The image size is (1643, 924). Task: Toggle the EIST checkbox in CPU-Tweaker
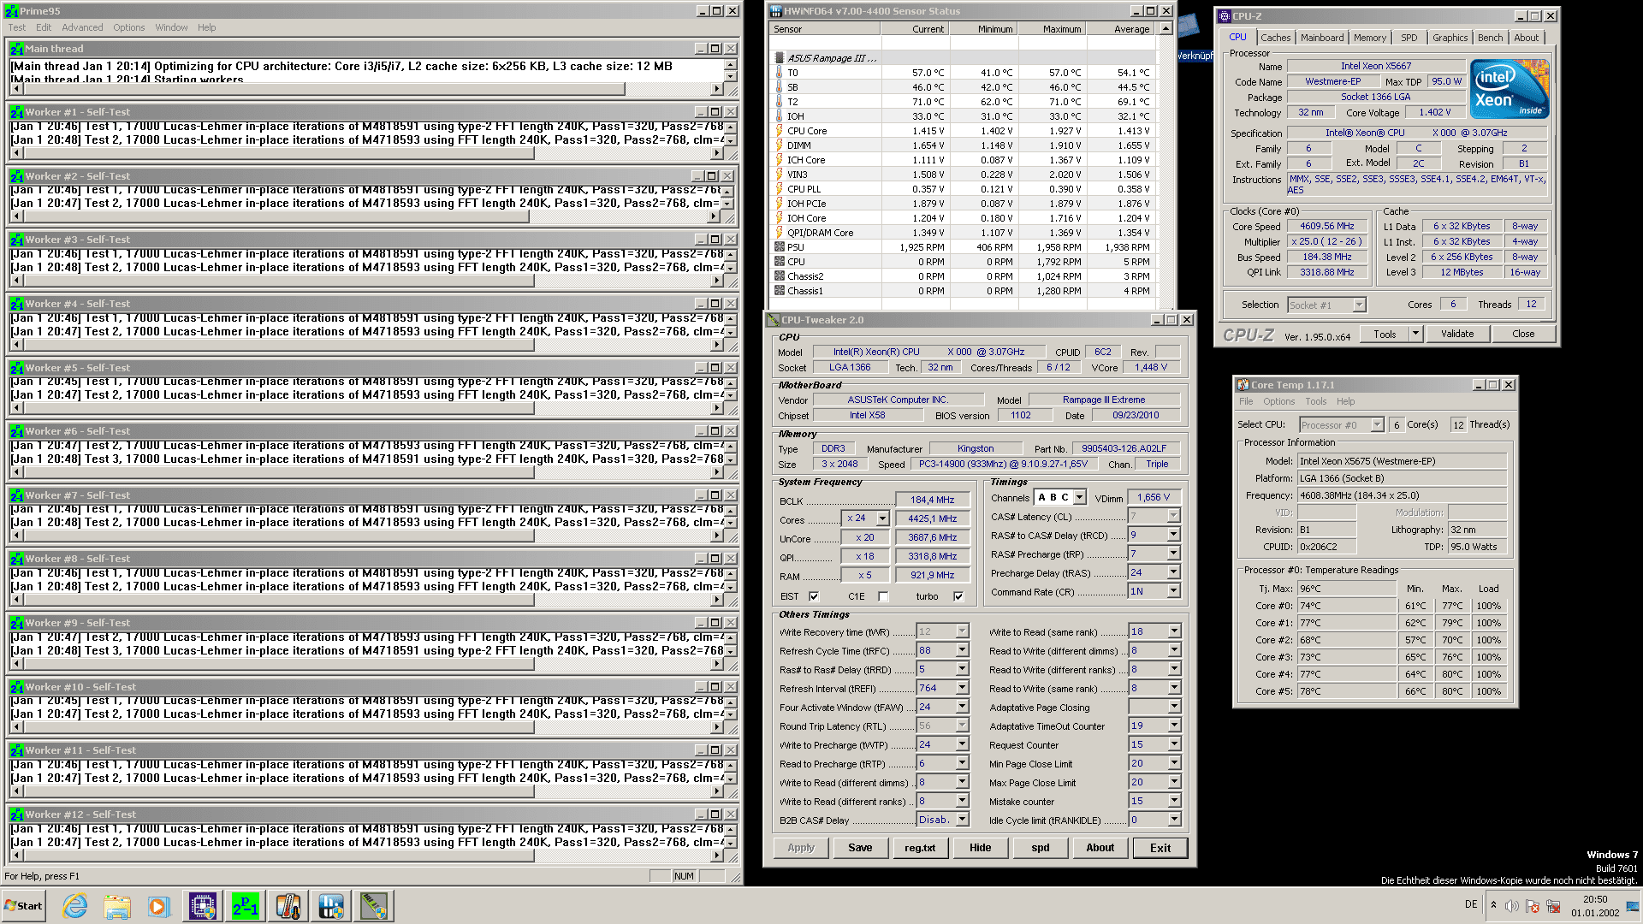coord(814,596)
